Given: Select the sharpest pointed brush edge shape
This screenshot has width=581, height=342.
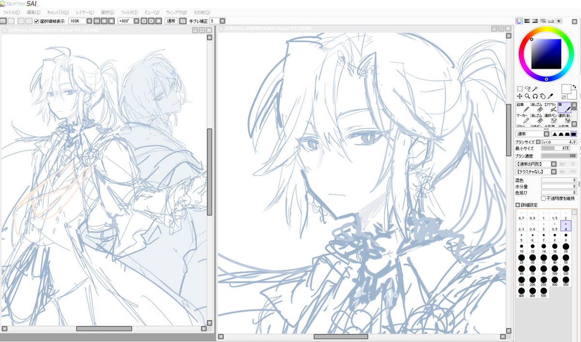Looking at the screenshot, I should [554, 134].
